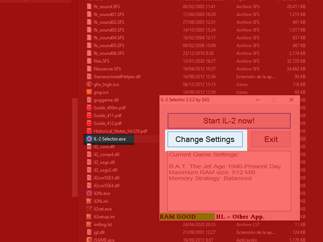The width and height of the screenshot is (323, 242).
Task: Click the IL-2 Selector.exe star icon
Action: point(89,139)
